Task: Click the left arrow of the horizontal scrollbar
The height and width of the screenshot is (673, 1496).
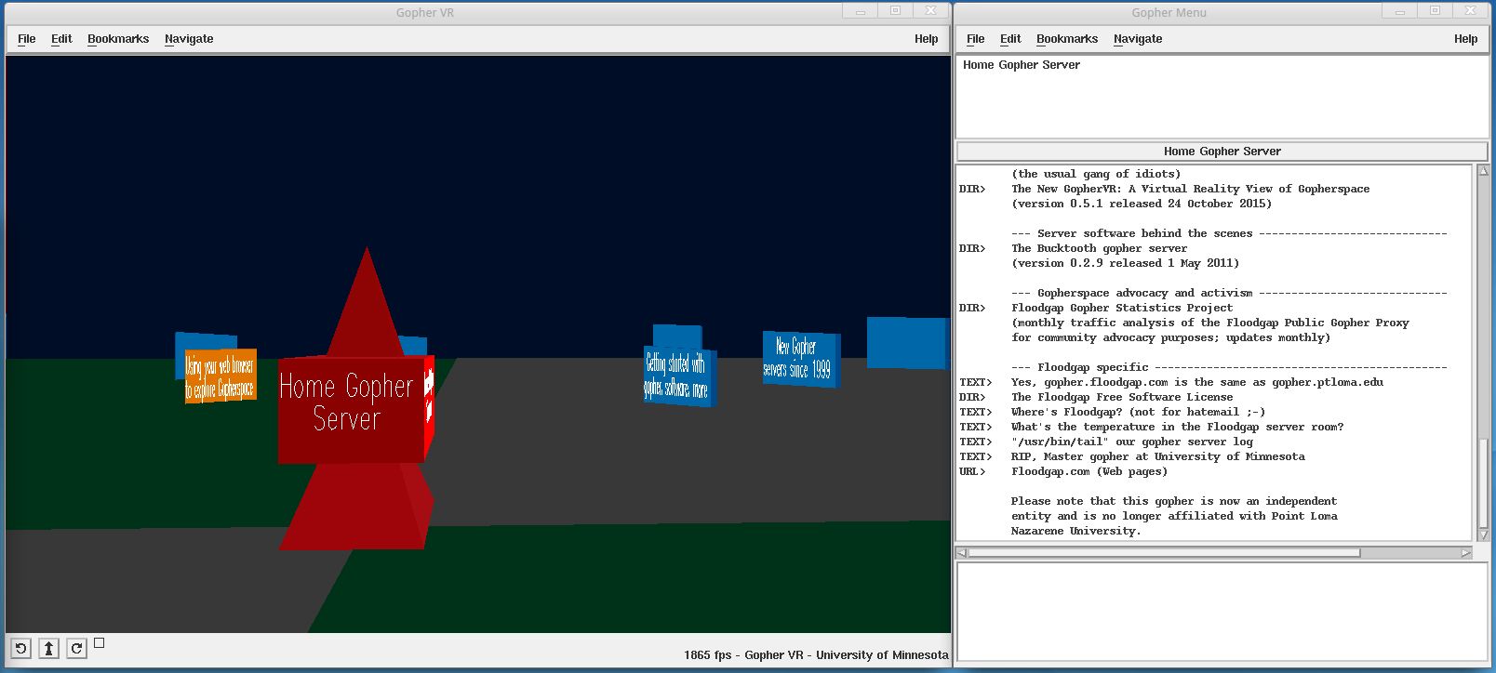Action: pyautogui.click(x=962, y=552)
